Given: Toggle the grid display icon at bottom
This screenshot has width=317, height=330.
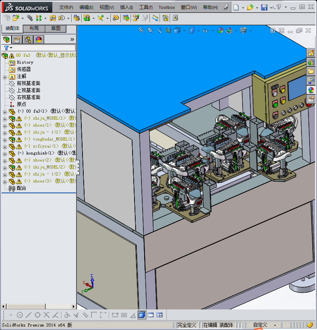Looking at the screenshot, I should (x=124, y=315).
